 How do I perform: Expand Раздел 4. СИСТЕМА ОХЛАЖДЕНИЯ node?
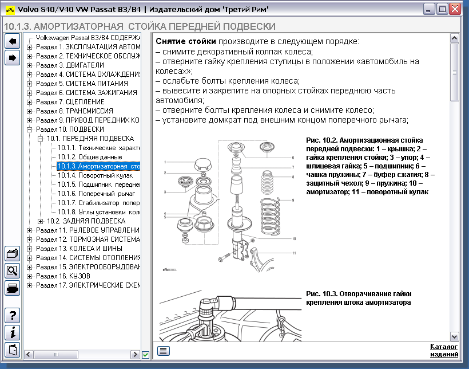point(29,74)
